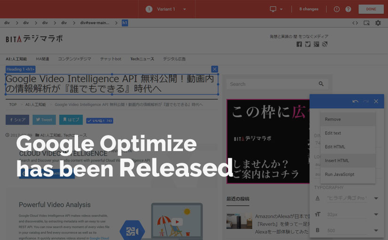Open the device preview monitor dropdown
Viewport: 388px width, 240px height.
pos(276,9)
